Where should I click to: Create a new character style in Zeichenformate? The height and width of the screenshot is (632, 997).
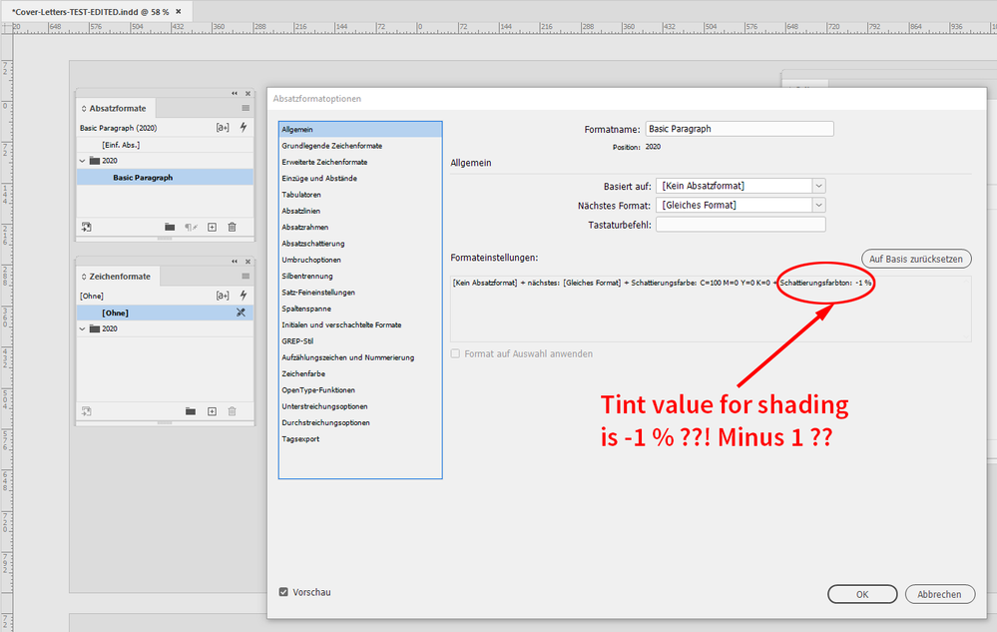coord(213,410)
